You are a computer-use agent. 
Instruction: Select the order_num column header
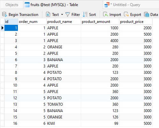tap(32, 22)
